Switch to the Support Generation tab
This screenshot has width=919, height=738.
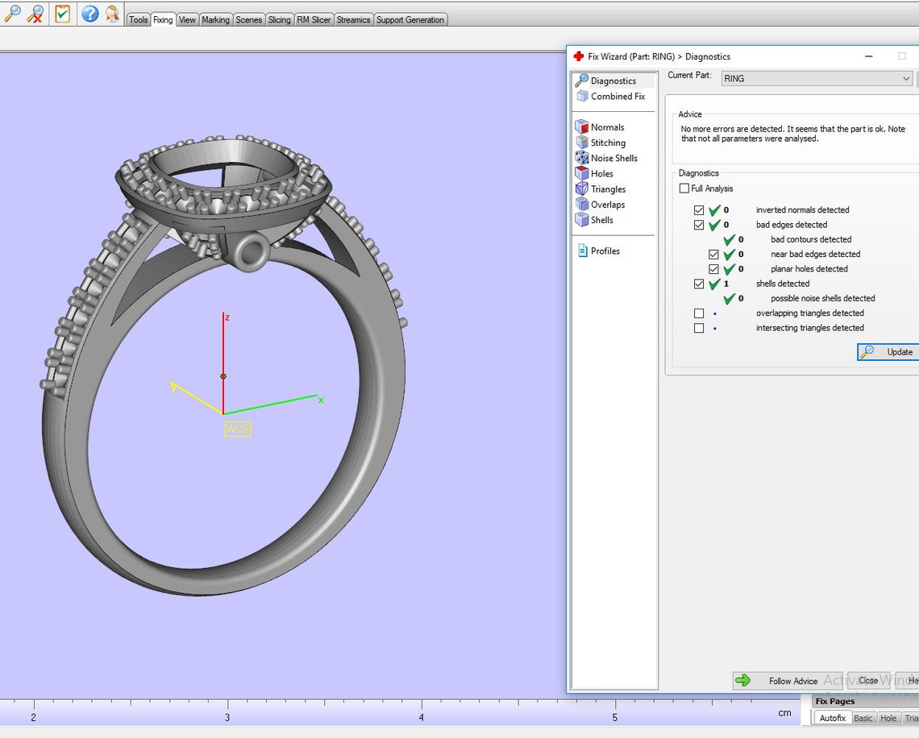point(410,19)
